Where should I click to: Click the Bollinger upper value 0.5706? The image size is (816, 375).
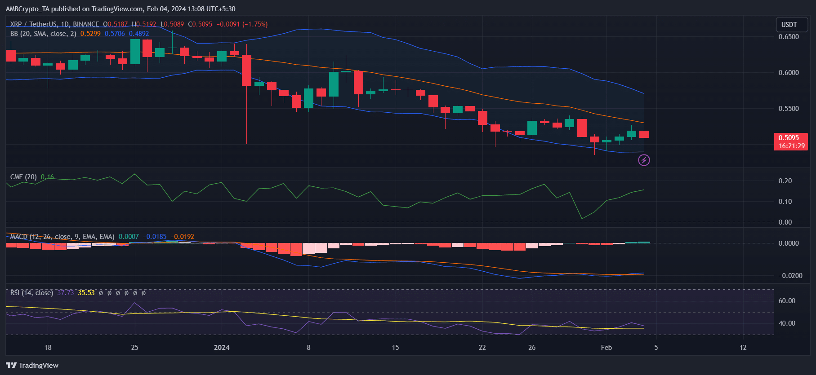coord(115,34)
